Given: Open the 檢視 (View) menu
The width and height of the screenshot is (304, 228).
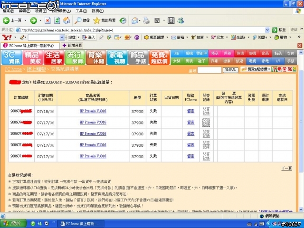Looking at the screenshot, I should 41,11.
